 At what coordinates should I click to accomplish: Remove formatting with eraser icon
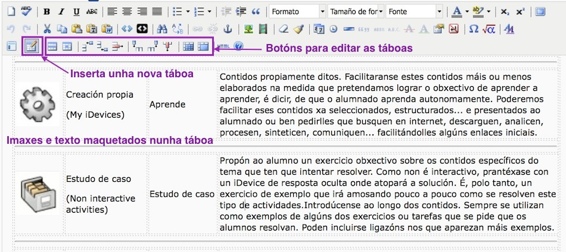(284, 29)
